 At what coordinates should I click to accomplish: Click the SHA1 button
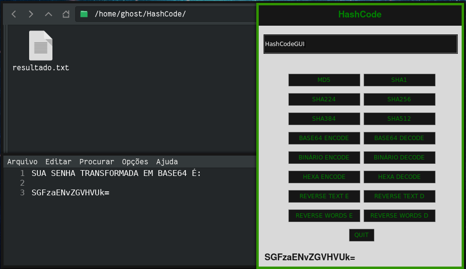click(x=399, y=80)
